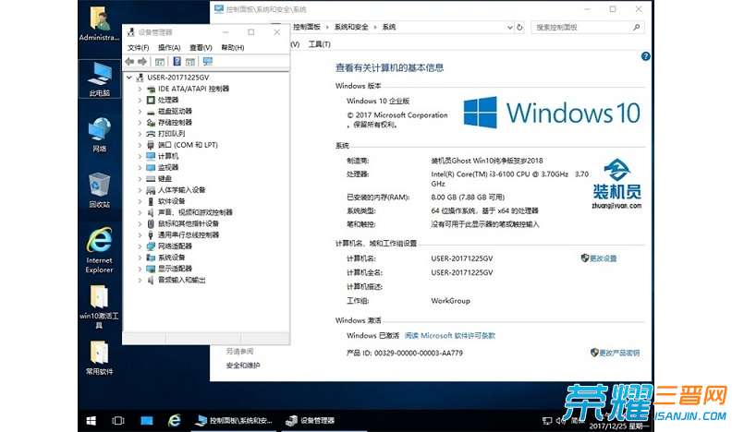Select the 声音、视频和游戏控制器 speaker icon
The image size is (732, 432).
(x=151, y=212)
